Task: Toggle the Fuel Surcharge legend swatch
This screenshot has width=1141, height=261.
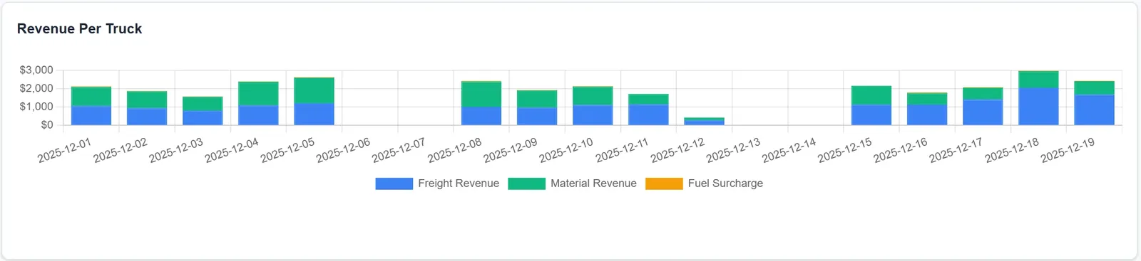Action: click(664, 183)
